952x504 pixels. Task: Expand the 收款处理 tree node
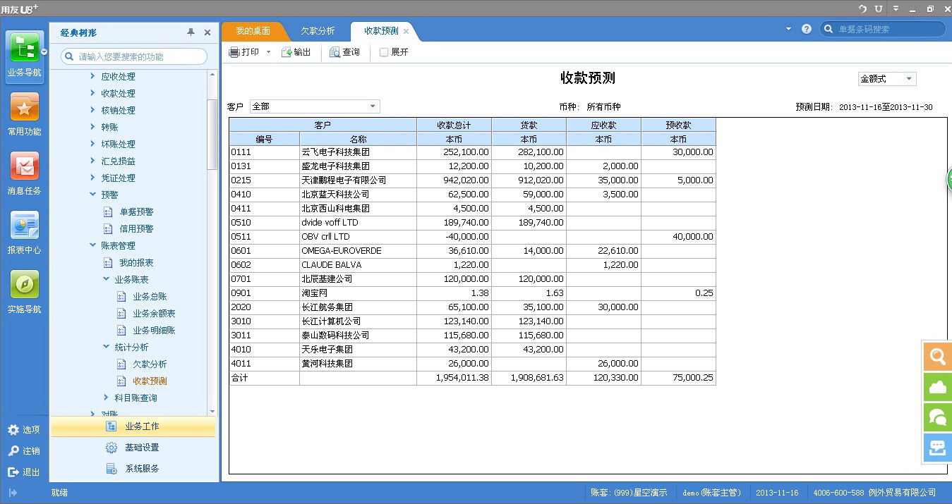coord(92,93)
